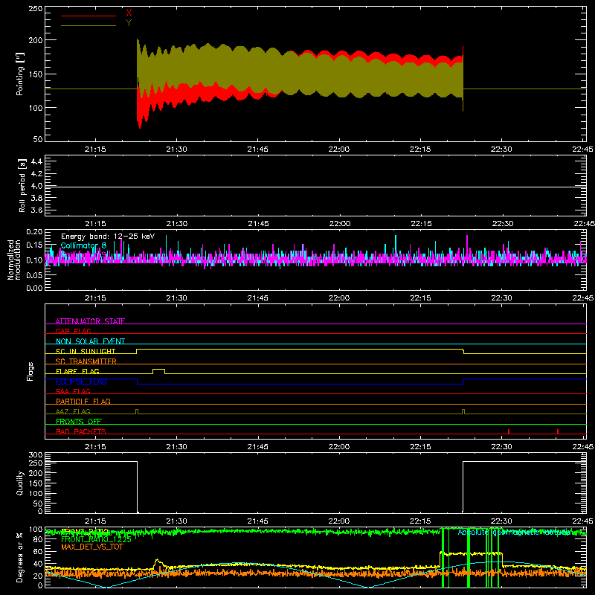Click the 0.20 tick on modulation axis
Viewport: 595px width, 595px height.
tap(34, 232)
